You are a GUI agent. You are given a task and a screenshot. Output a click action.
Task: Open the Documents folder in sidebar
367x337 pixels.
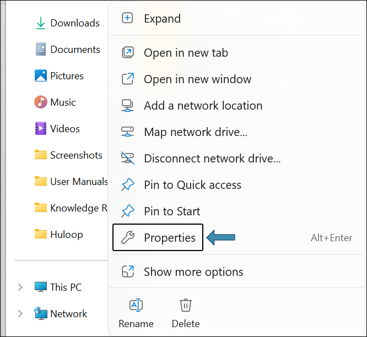68,50
